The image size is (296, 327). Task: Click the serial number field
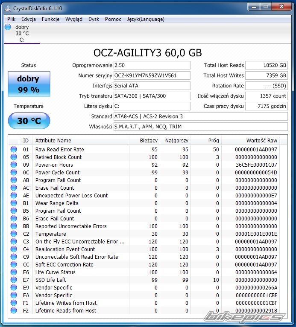click(x=152, y=75)
